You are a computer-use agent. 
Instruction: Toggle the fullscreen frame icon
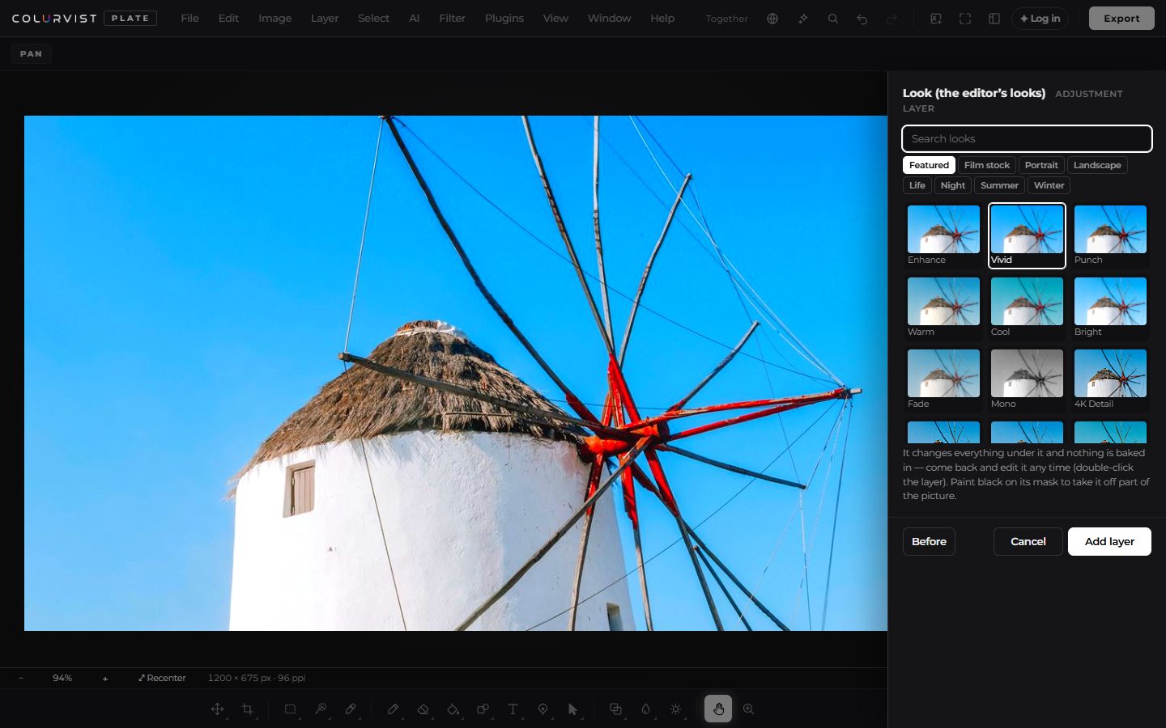click(x=965, y=19)
